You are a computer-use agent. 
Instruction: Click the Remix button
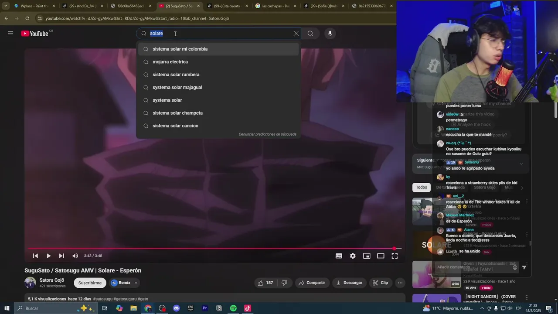coord(121,283)
